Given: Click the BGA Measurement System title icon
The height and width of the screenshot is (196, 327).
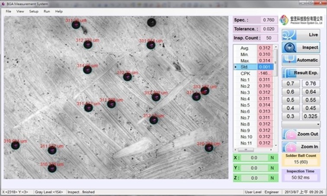Looking at the screenshot, I should point(3,3).
